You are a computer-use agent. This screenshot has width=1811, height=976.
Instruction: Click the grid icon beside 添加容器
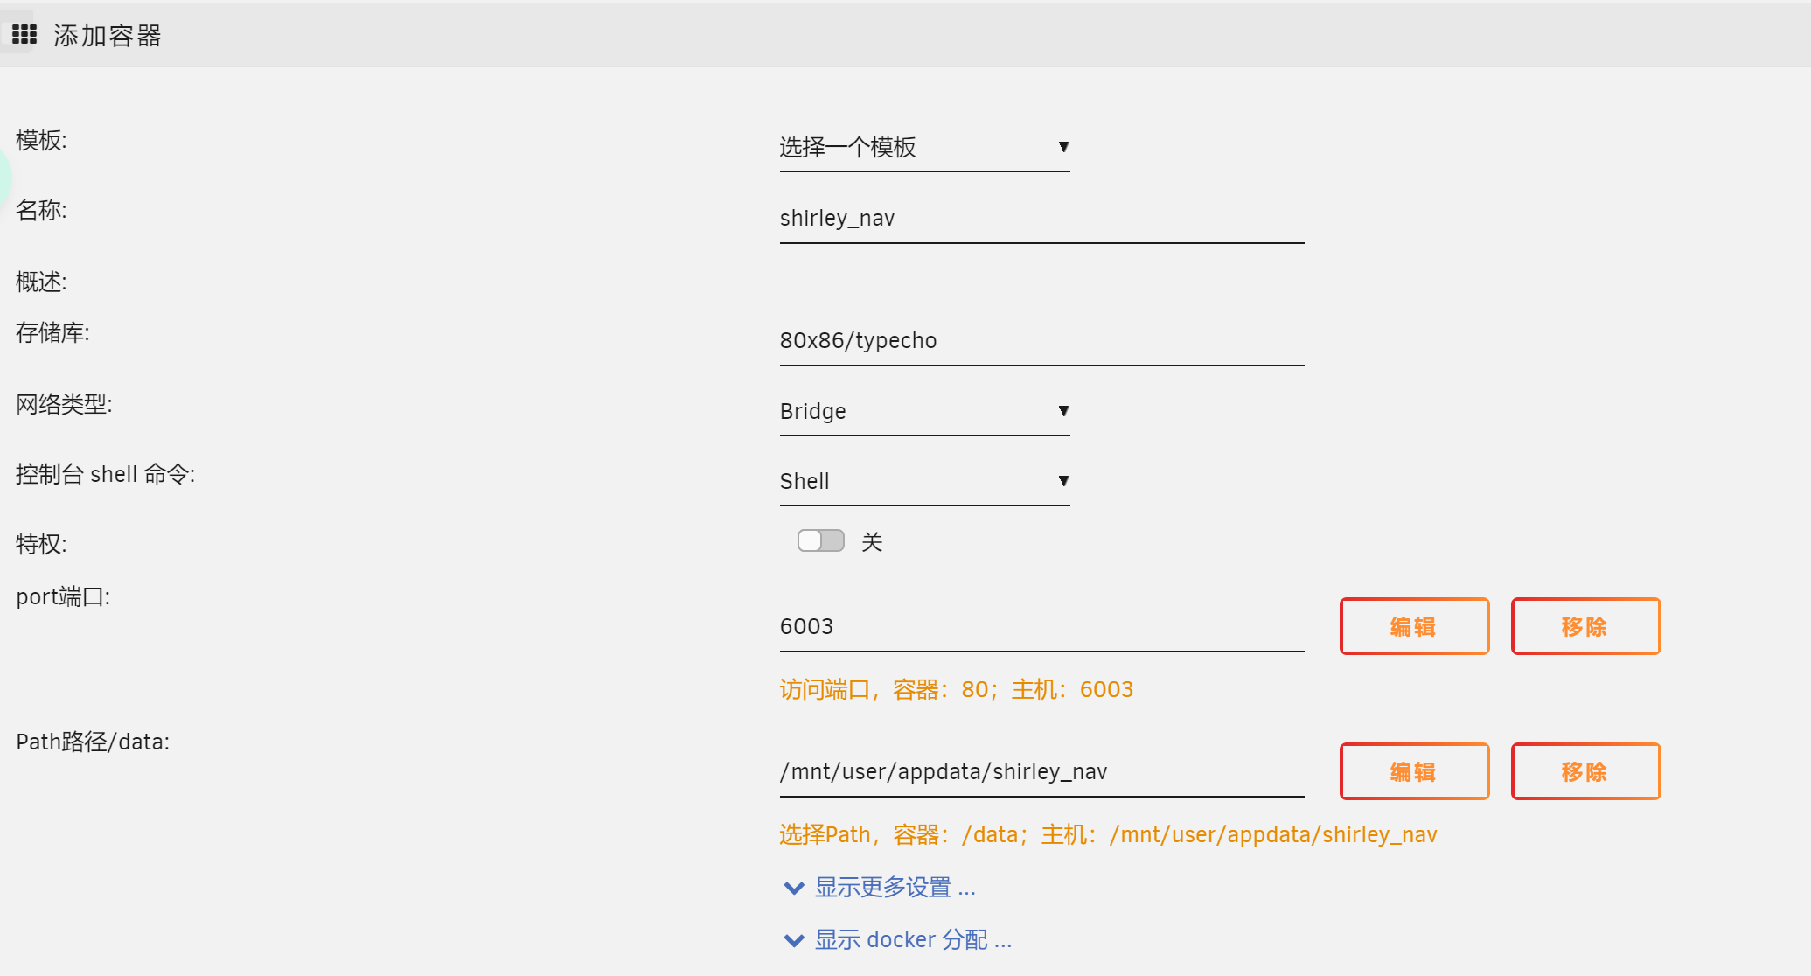24,34
